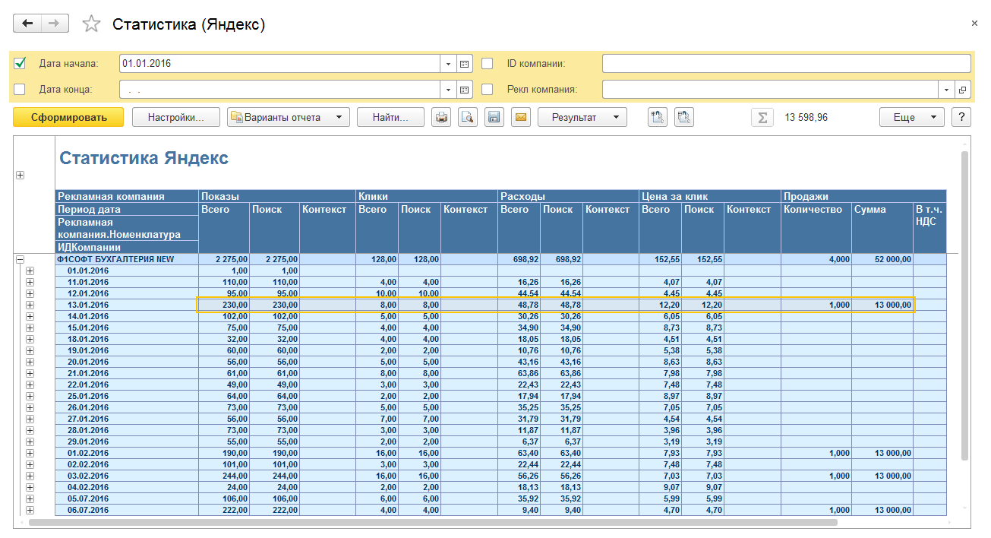
Task: Open Дата конца dropdown arrow
Action: coord(449,90)
